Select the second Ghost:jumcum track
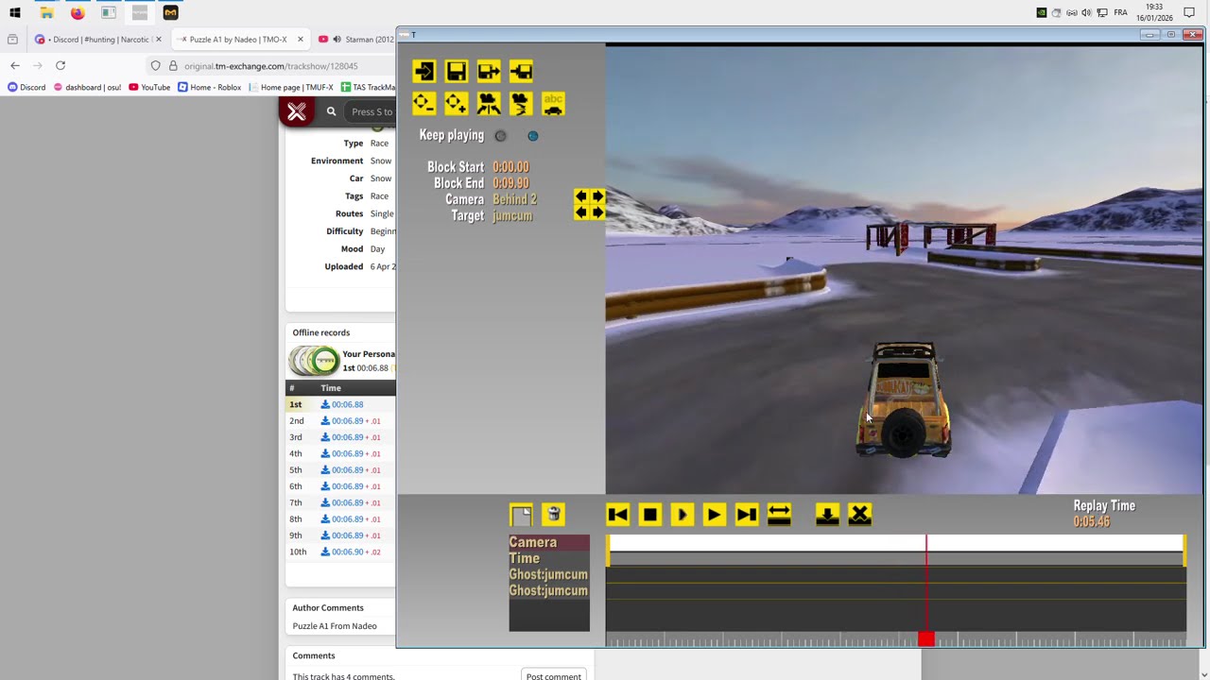This screenshot has height=680, width=1210. [x=549, y=590]
